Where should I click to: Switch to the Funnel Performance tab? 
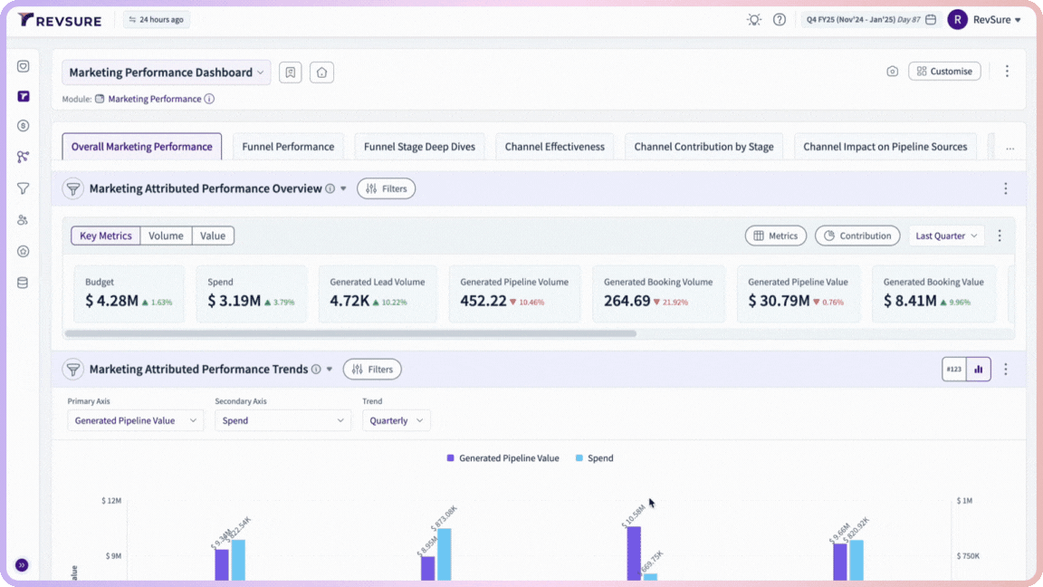click(288, 147)
